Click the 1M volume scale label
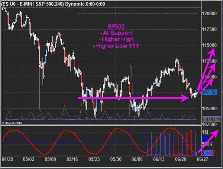 tap(206, 132)
